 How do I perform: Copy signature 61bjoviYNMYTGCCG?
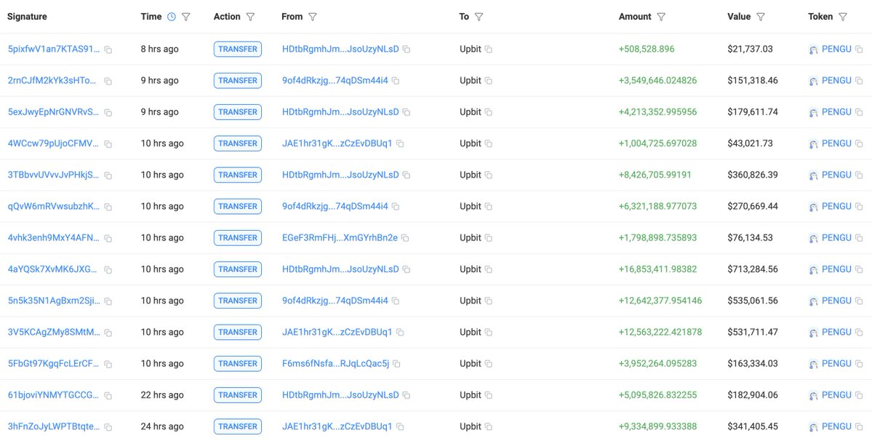point(108,395)
